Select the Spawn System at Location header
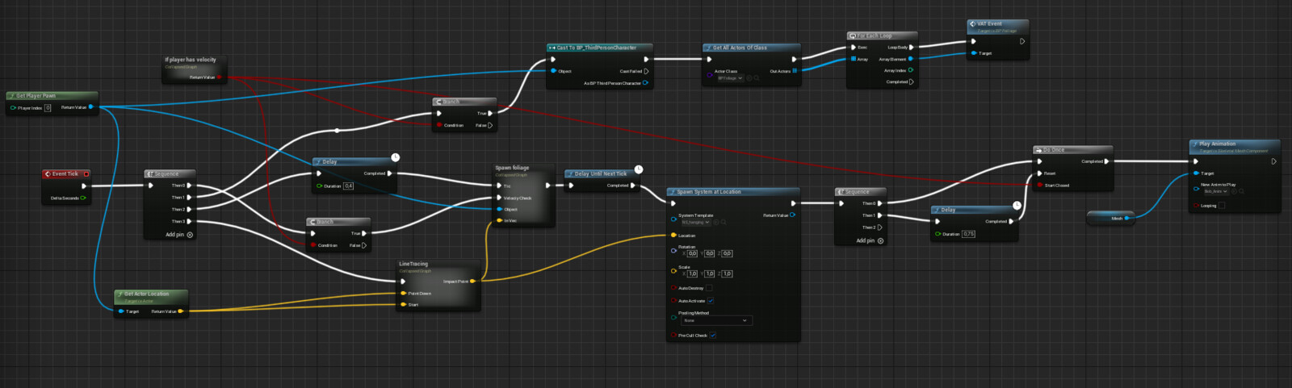The image size is (1292, 388). pos(733,192)
